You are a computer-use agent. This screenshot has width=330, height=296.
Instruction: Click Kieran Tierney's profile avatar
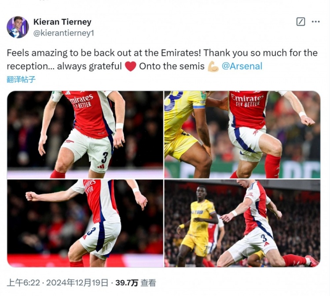[18, 27]
